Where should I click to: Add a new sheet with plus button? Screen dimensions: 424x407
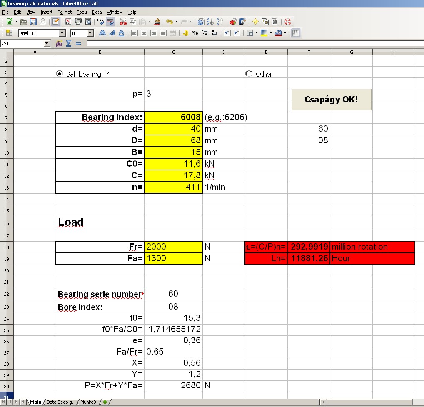(x=105, y=402)
